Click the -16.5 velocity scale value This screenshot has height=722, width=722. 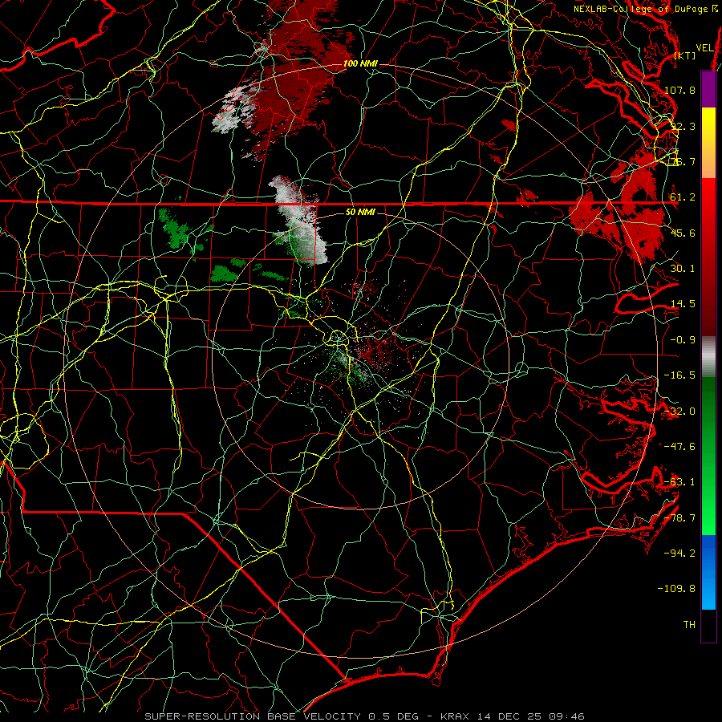click(x=679, y=375)
